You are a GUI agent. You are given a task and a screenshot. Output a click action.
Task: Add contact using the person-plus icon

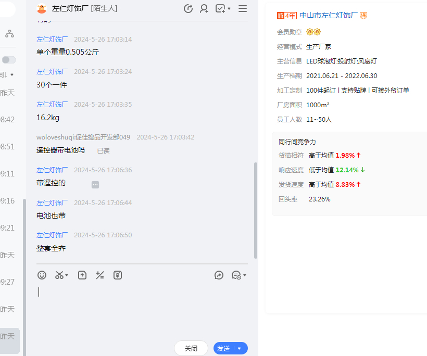(204, 9)
